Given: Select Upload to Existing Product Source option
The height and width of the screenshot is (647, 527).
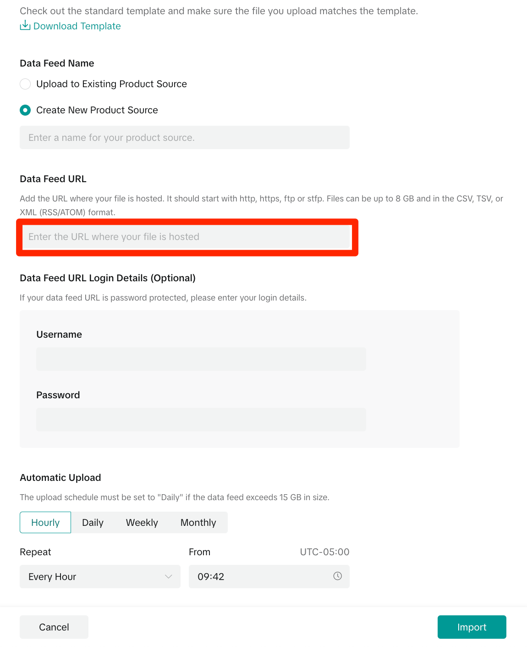Looking at the screenshot, I should click(25, 84).
